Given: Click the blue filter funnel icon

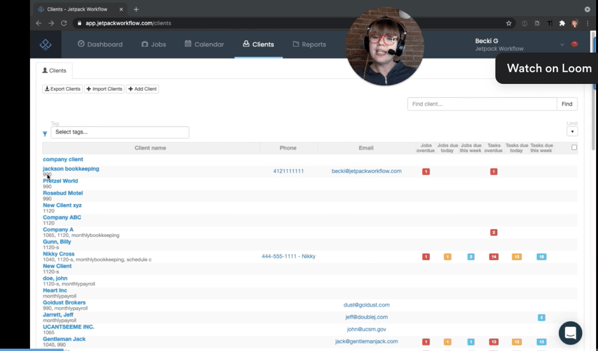Looking at the screenshot, I should (x=45, y=134).
